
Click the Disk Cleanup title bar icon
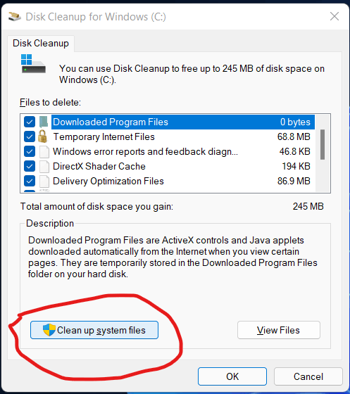15,17
